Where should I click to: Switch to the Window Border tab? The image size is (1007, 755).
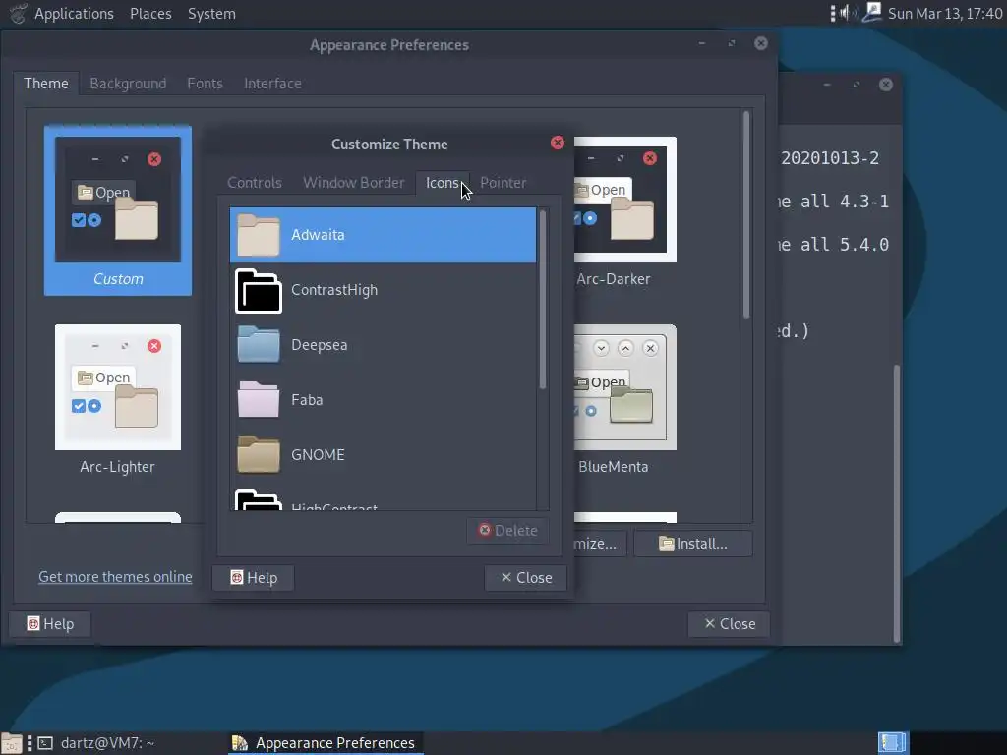[x=354, y=183]
